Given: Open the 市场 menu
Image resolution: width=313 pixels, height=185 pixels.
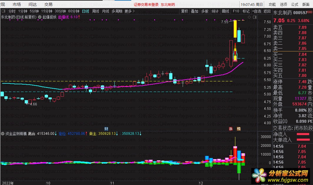Looking at the screenshot, I should click(x=16, y=4).
